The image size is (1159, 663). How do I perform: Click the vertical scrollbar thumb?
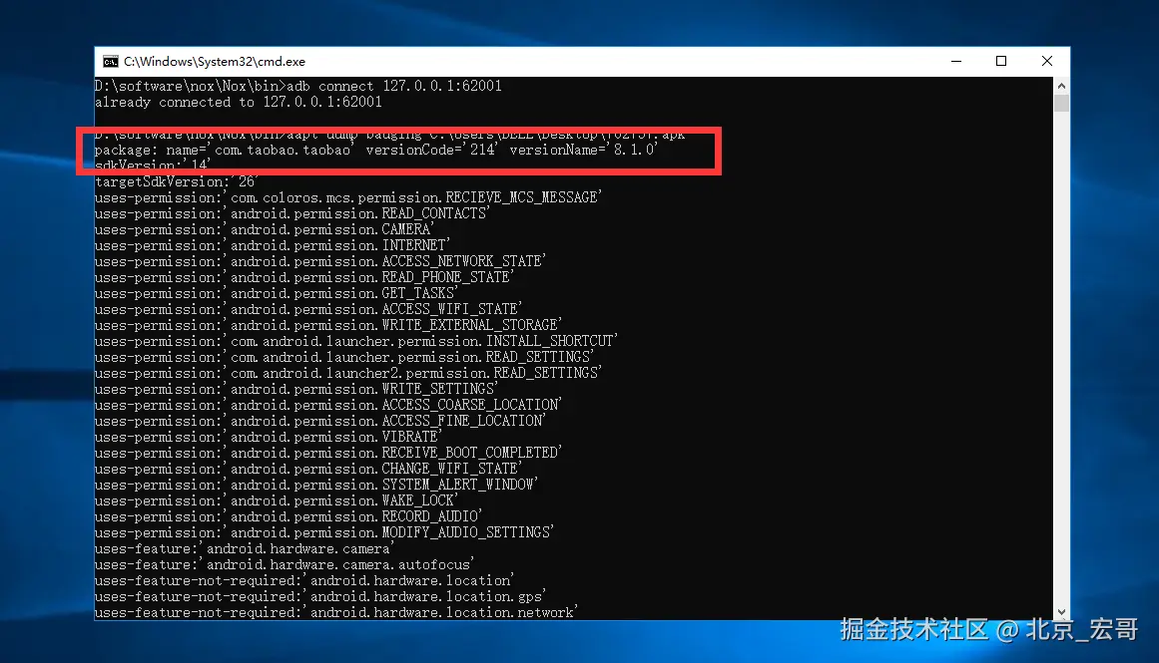[x=1061, y=103]
